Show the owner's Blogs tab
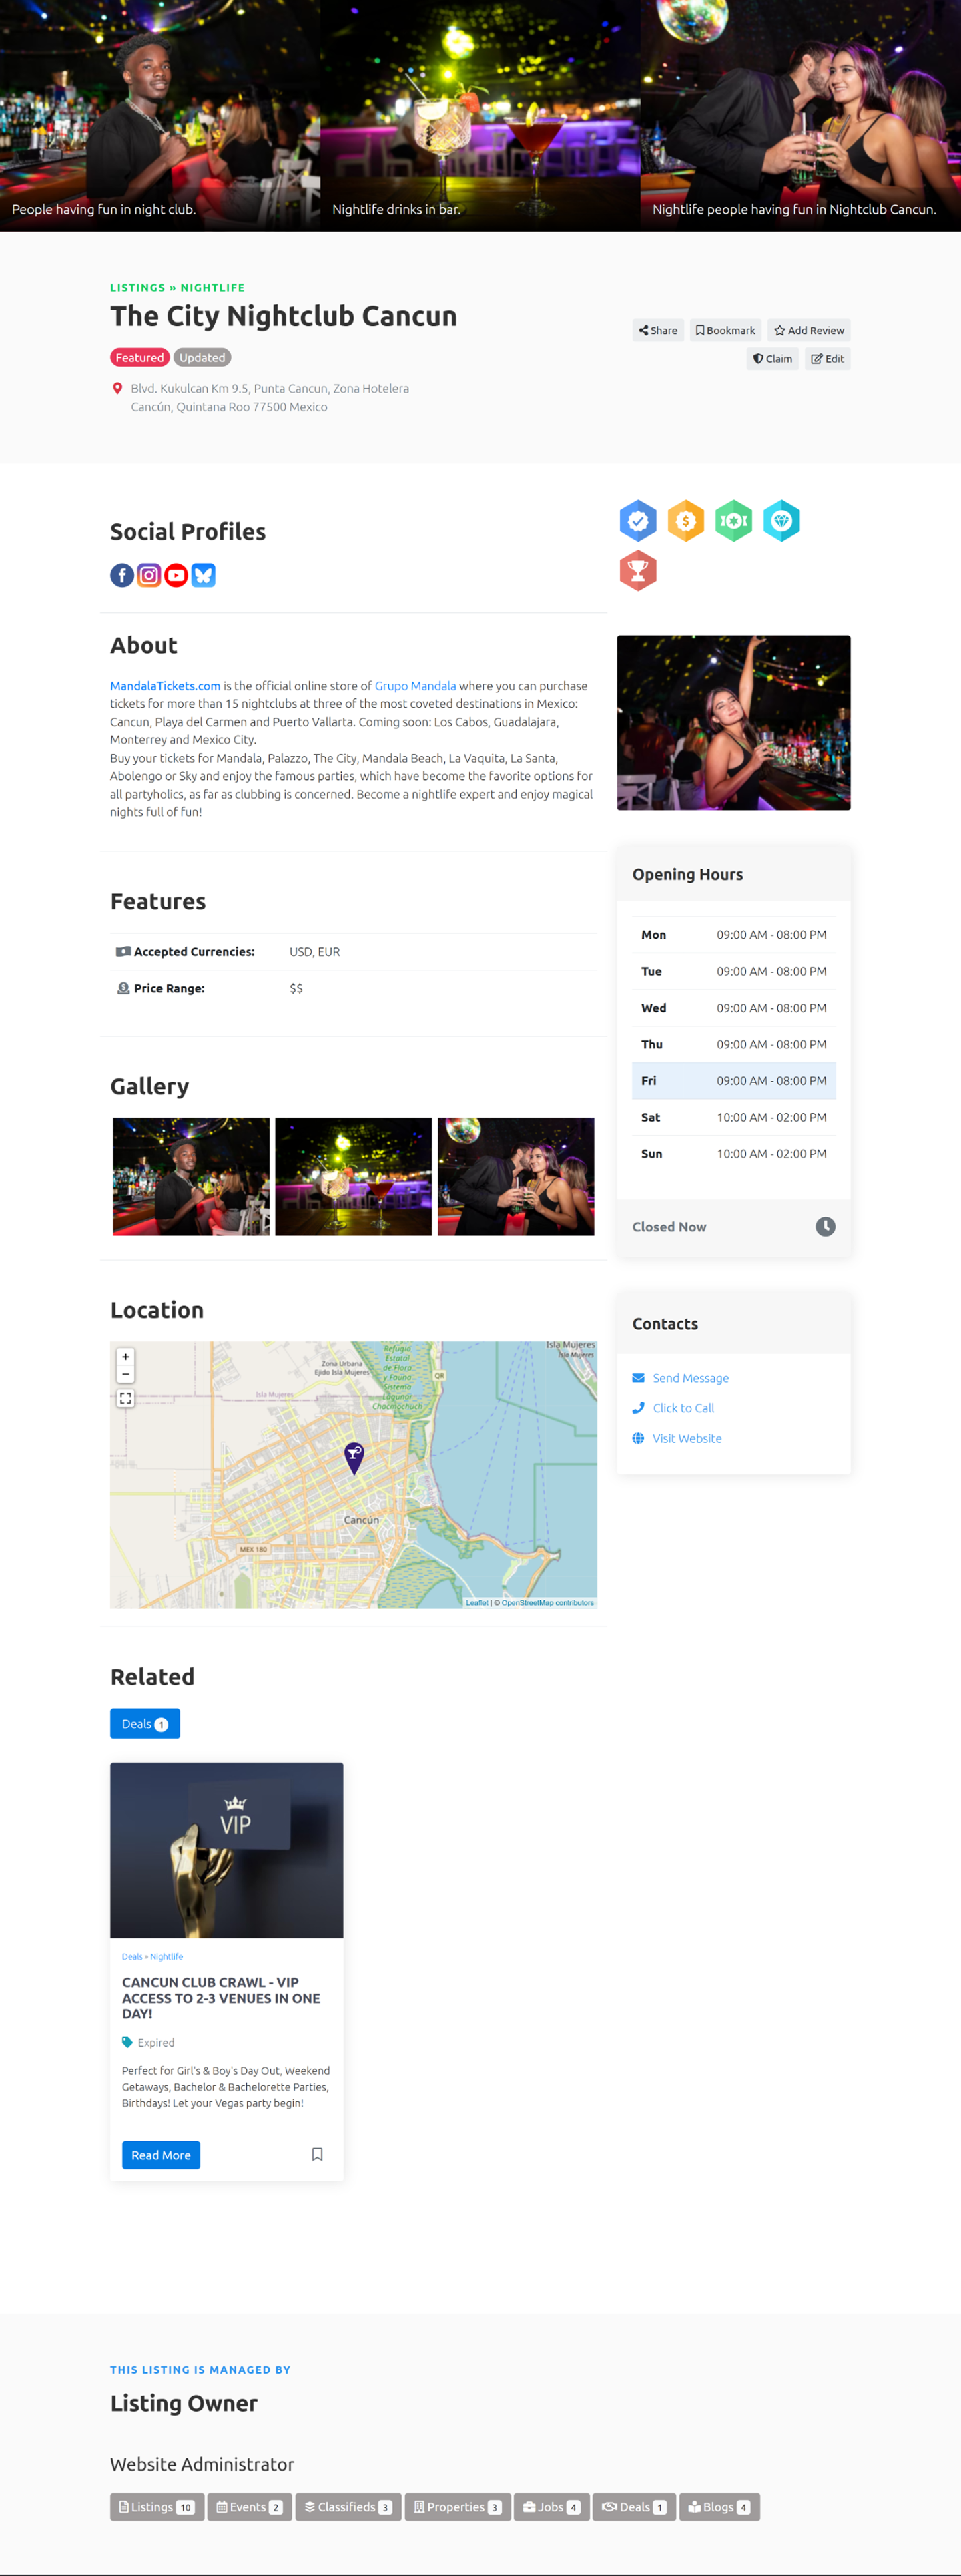Image resolution: width=961 pixels, height=2576 pixels. 720,2507
